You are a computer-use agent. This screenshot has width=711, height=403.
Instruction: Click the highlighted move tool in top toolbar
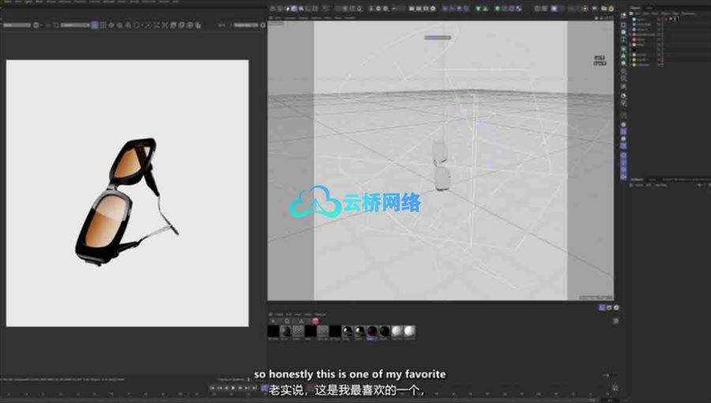[293, 9]
